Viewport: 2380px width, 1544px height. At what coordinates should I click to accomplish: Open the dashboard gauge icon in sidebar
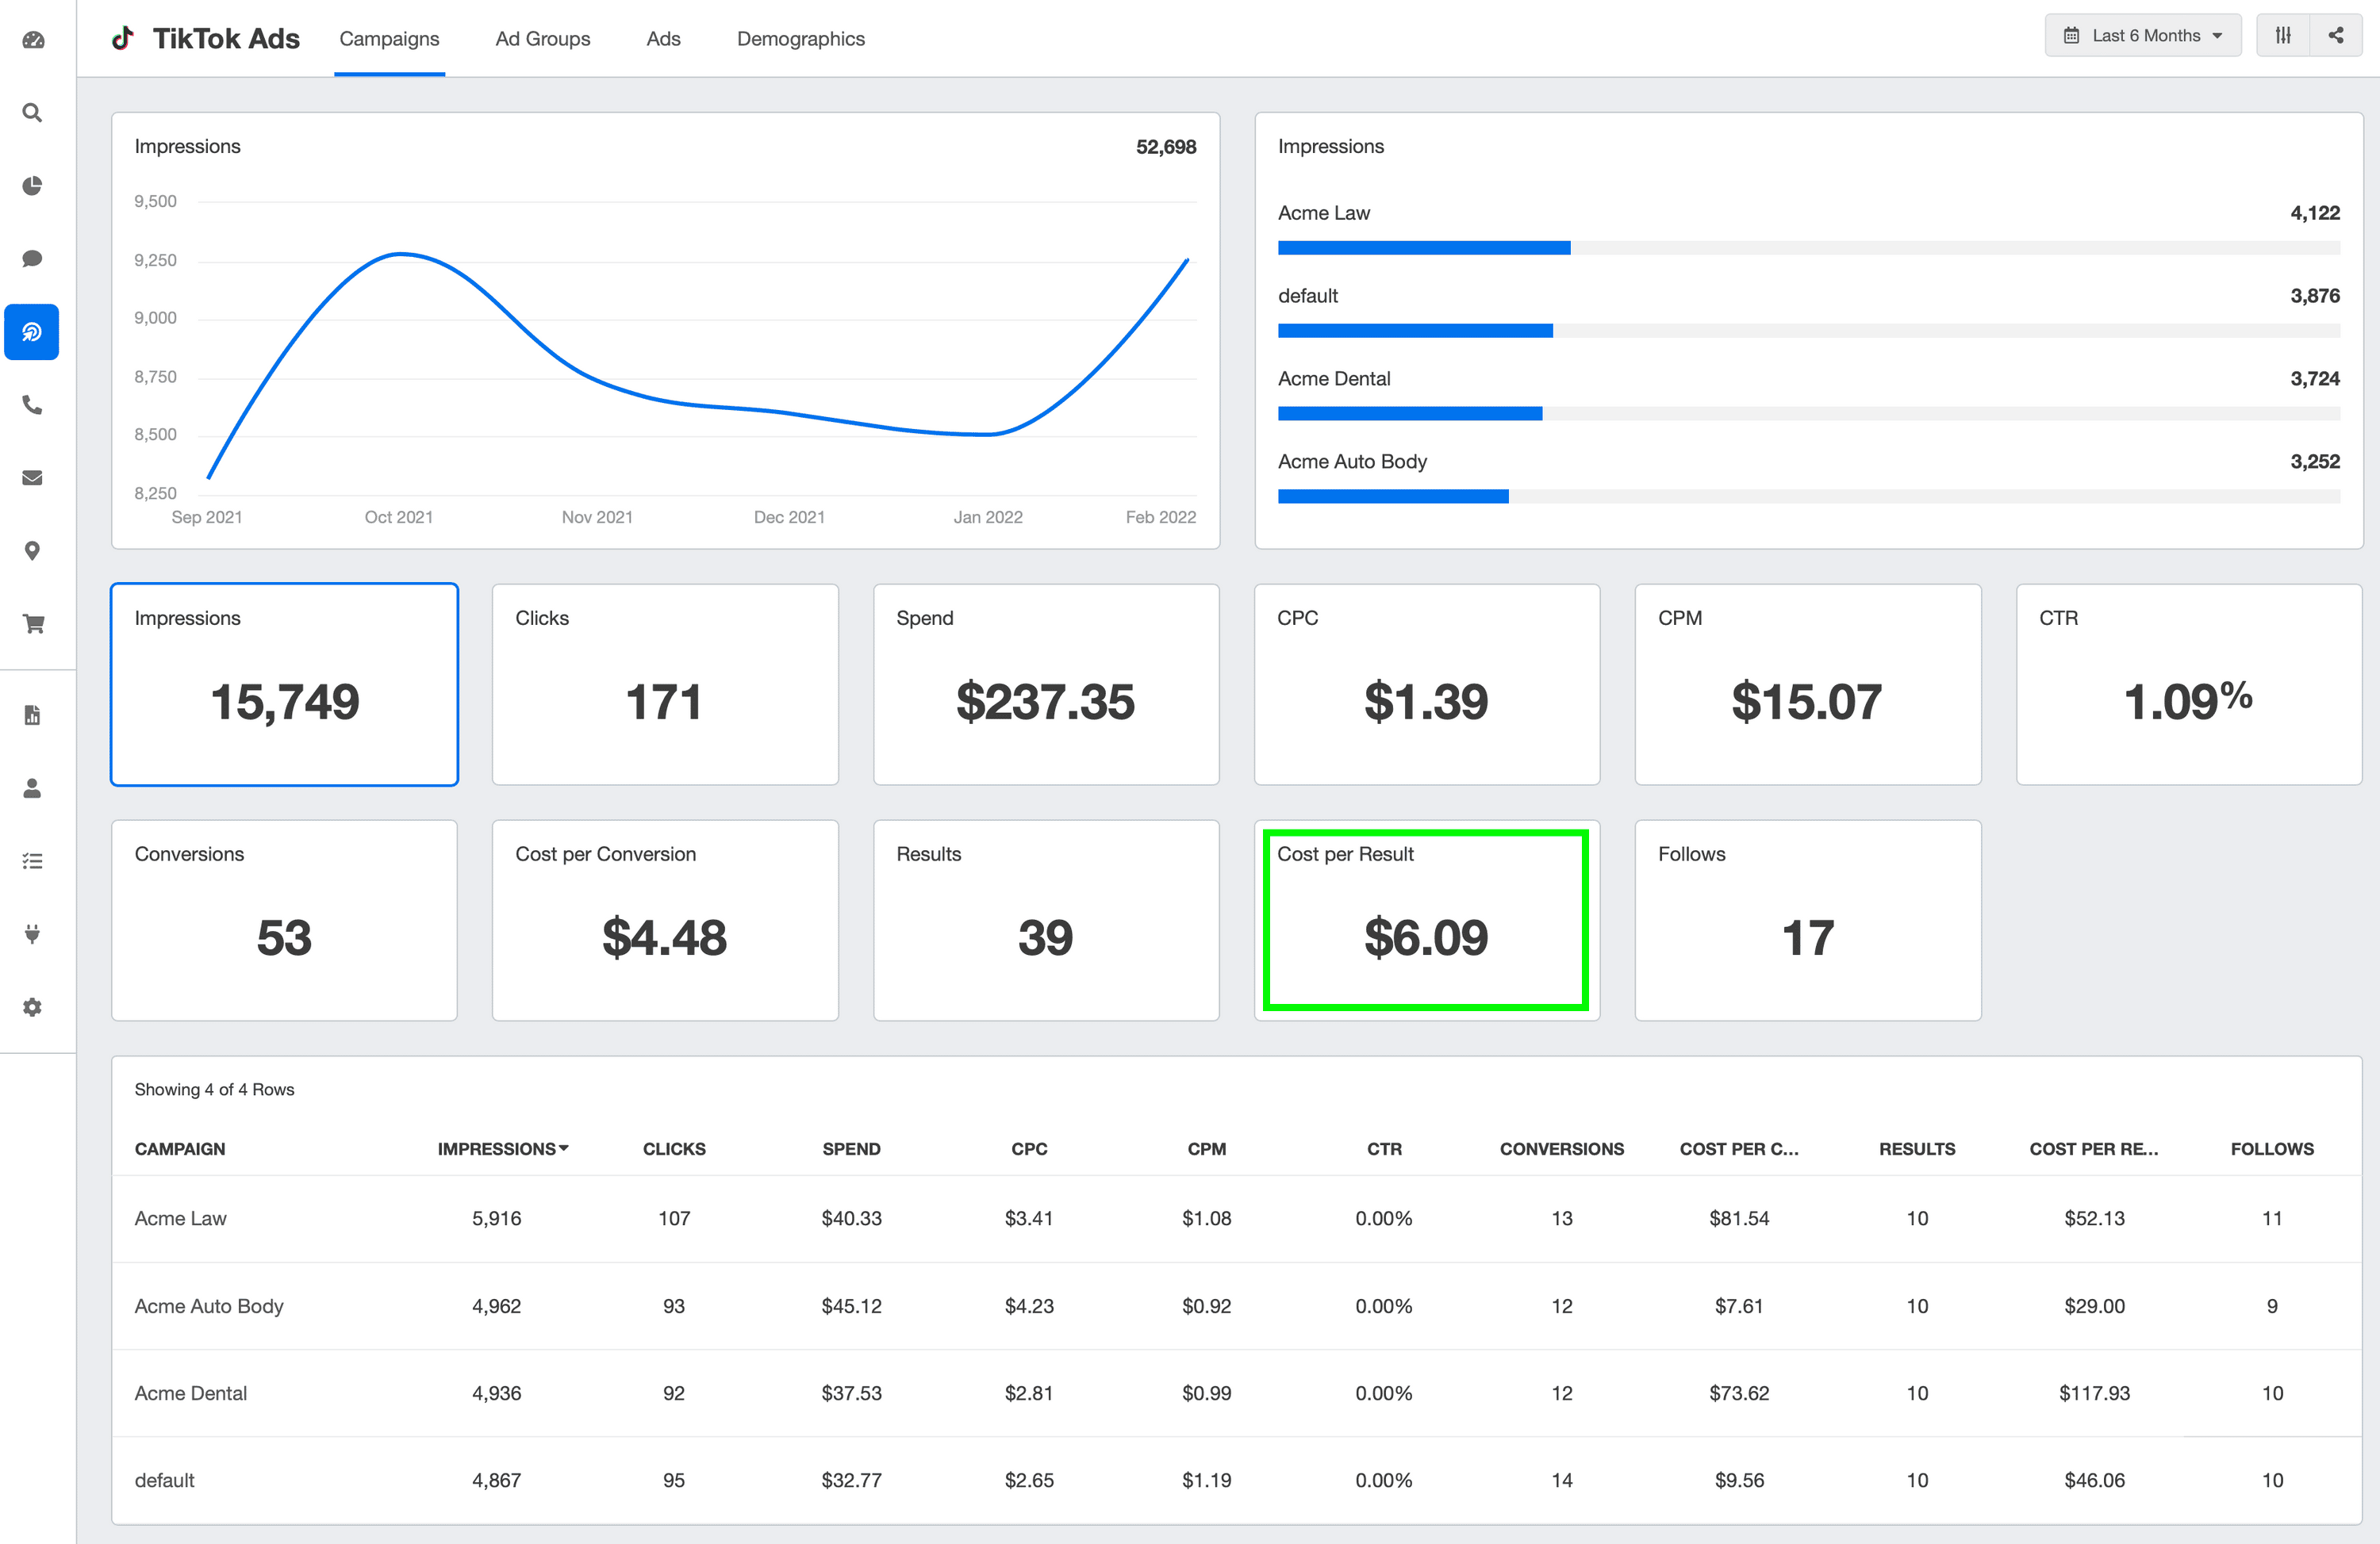33,40
